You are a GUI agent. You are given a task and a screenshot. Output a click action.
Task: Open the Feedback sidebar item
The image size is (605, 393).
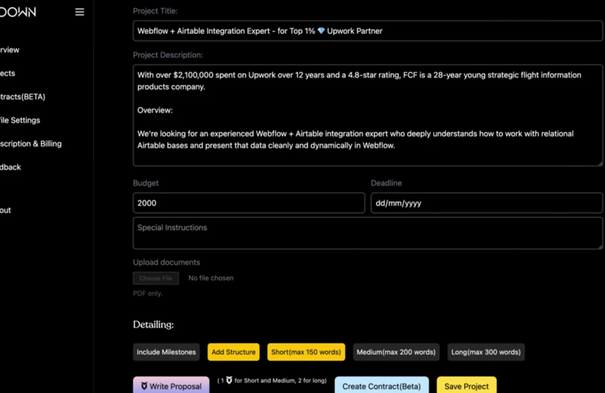coord(11,167)
